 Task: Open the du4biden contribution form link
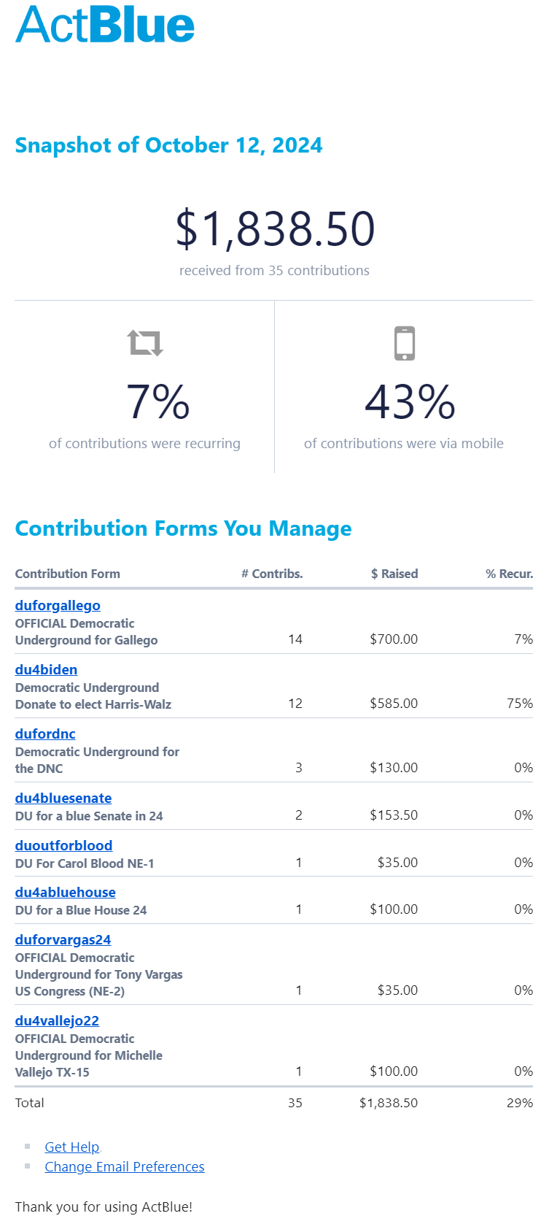click(46, 669)
